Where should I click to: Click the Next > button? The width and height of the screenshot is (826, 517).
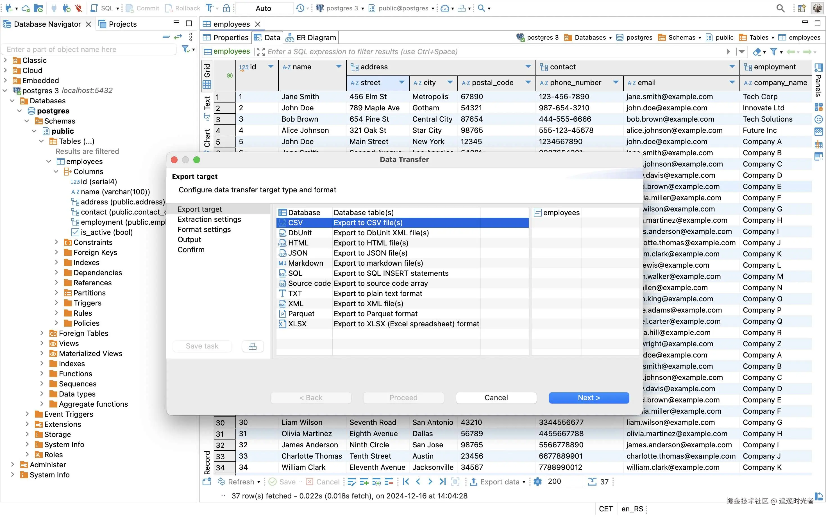[x=588, y=398]
